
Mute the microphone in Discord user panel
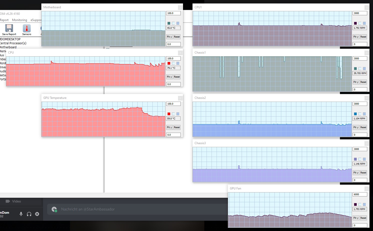[21, 214]
